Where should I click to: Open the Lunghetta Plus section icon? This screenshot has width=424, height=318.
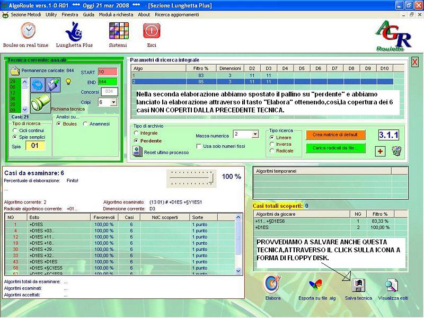tap(74, 31)
